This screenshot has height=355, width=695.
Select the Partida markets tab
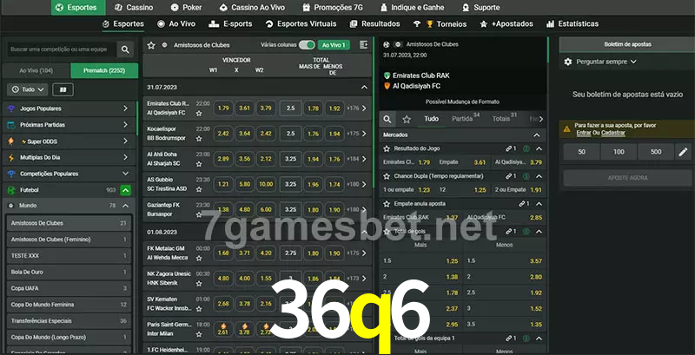click(466, 118)
